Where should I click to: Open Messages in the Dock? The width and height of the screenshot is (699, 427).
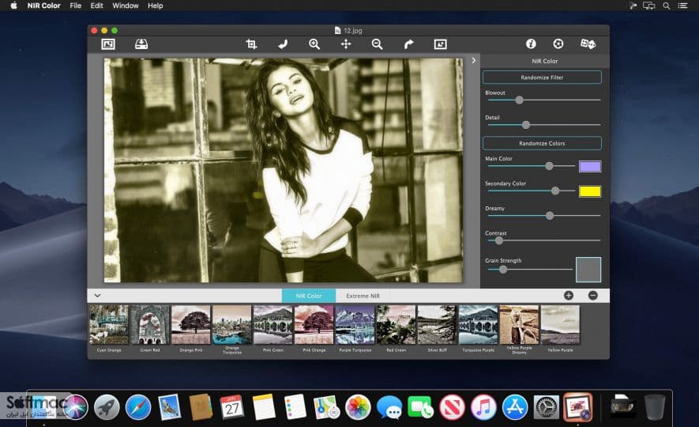[389, 407]
